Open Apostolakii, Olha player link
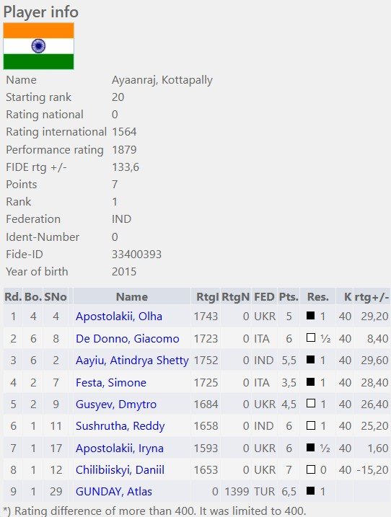The image size is (391, 517). tap(119, 317)
